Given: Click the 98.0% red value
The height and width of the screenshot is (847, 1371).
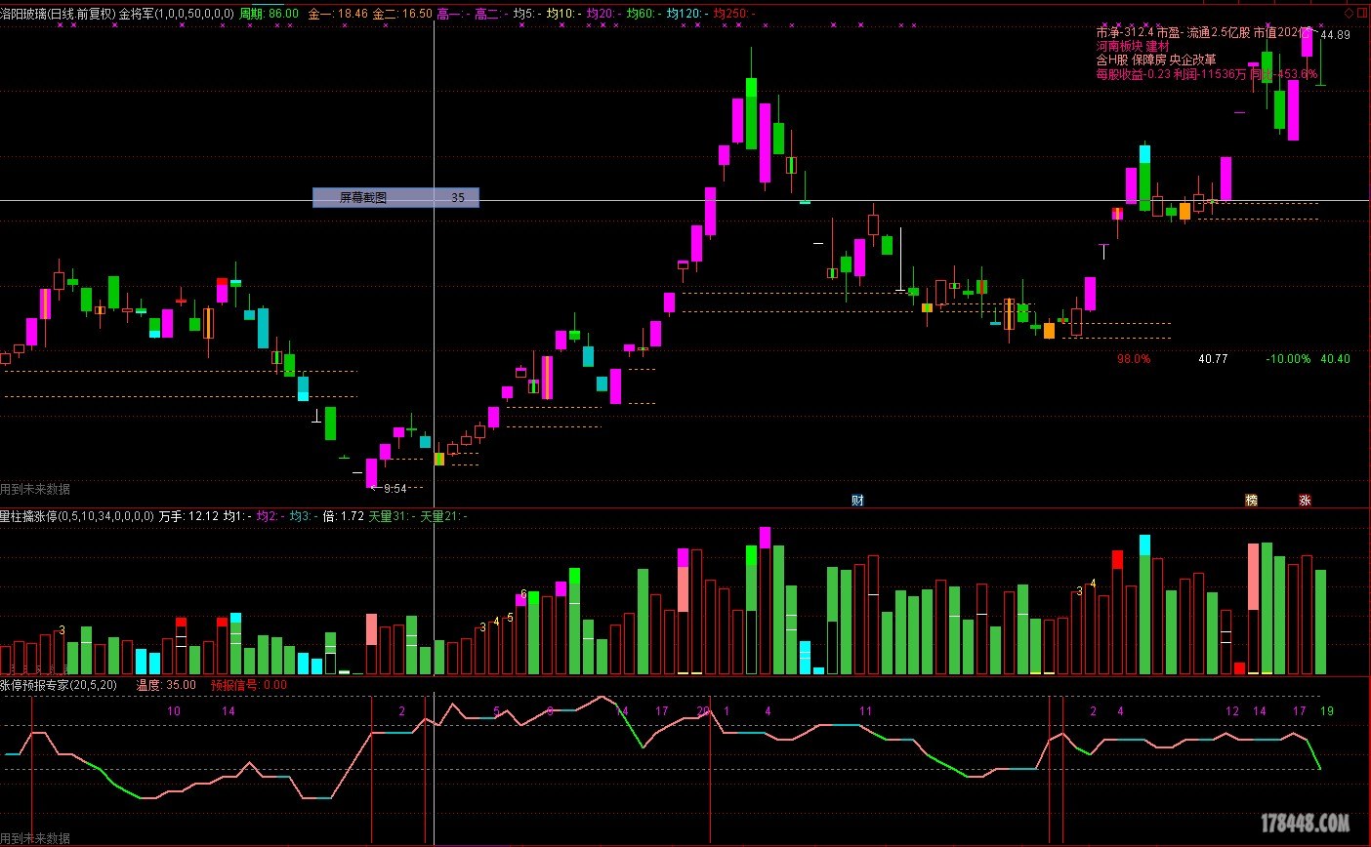Looking at the screenshot, I should [x=1134, y=359].
